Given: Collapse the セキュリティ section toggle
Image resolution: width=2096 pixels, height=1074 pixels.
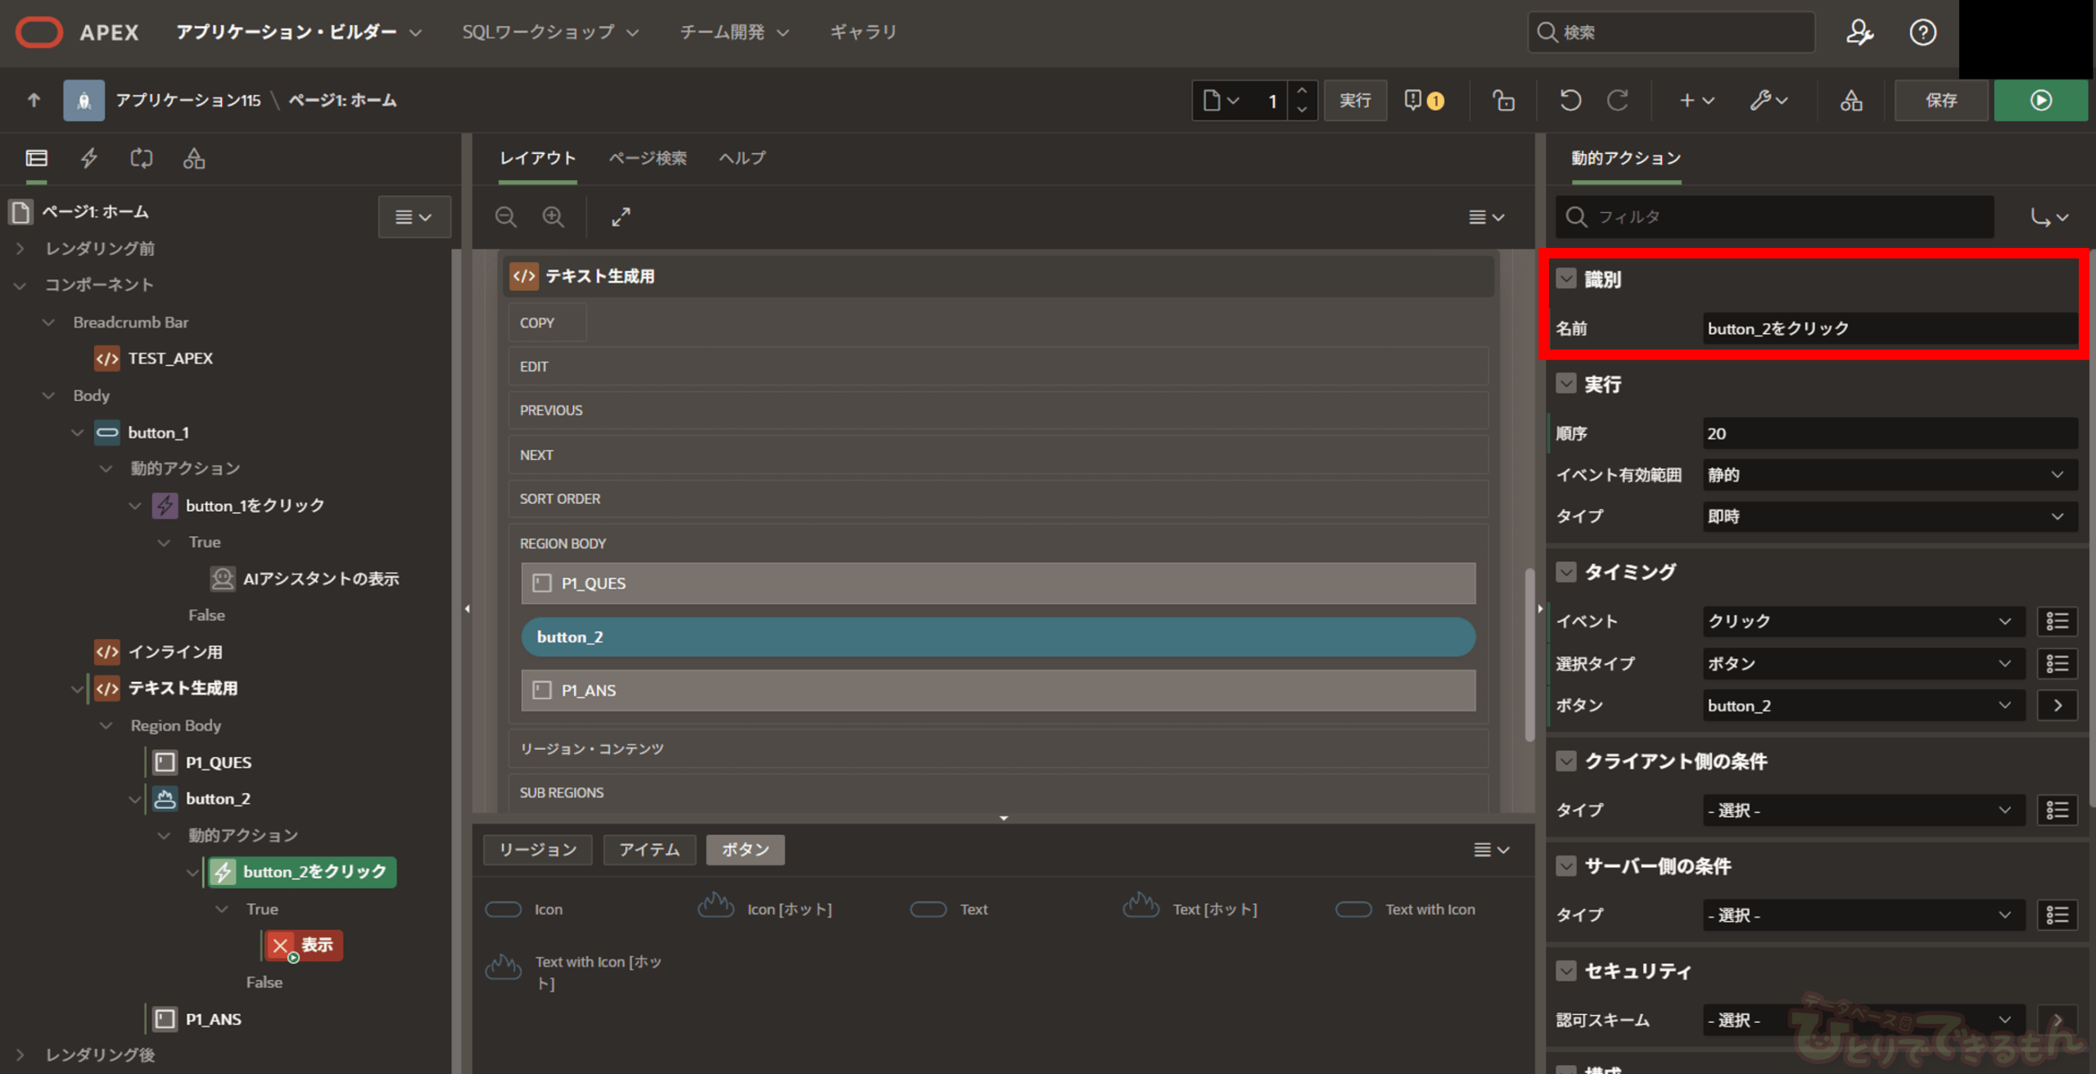Looking at the screenshot, I should coord(1566,972).
